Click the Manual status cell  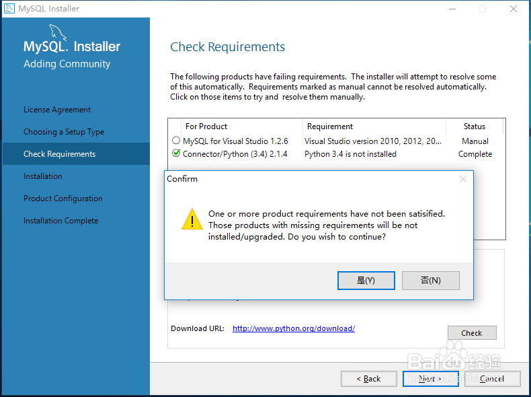[x=475, y=141]
